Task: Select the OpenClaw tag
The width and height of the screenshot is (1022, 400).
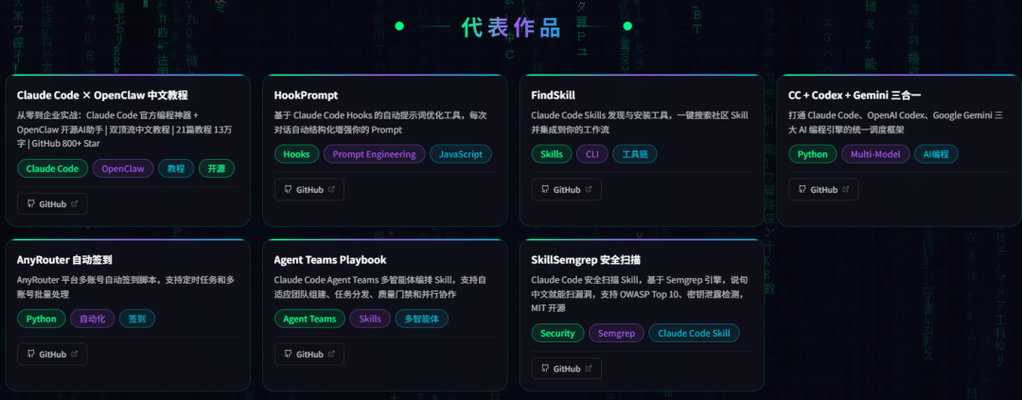Action: pos(123,168)
